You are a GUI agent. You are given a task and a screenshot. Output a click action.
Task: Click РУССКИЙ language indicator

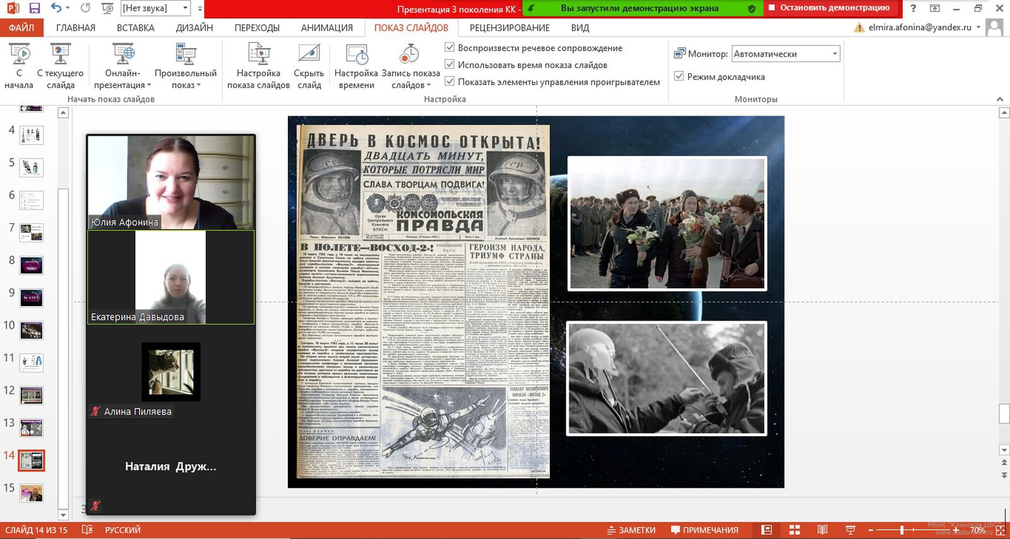(122, 530)
